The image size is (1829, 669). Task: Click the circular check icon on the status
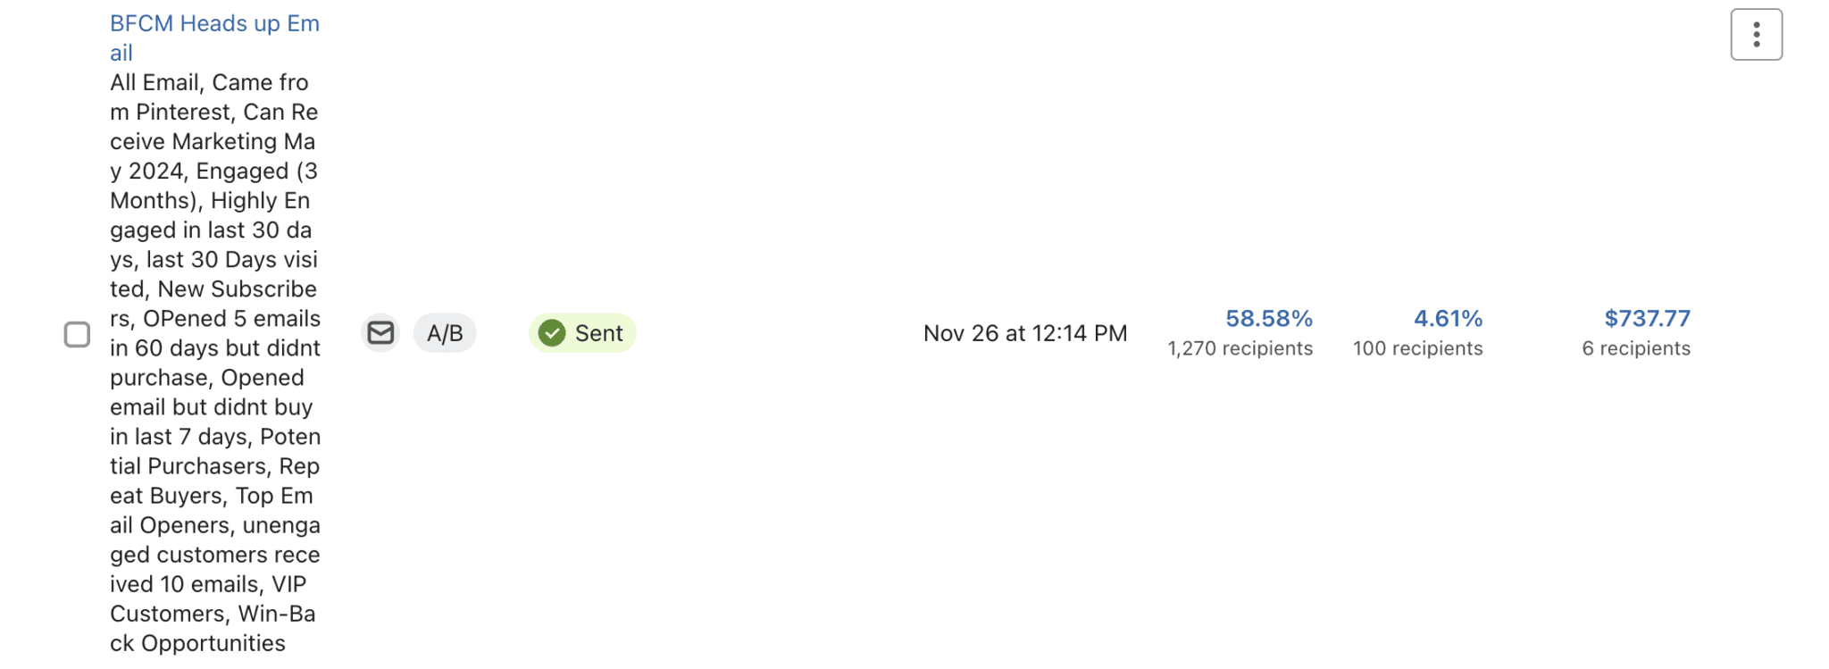click(x=552, y=332)
